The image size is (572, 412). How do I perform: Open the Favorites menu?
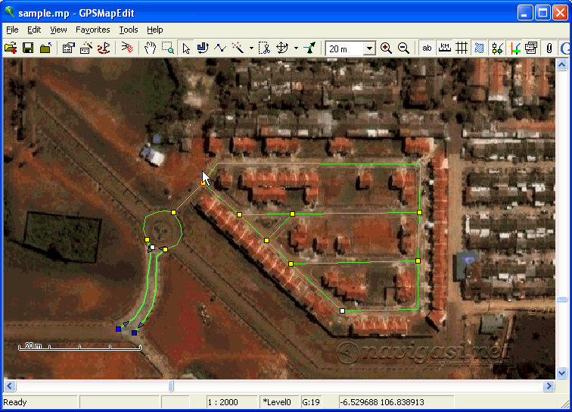(92, 30)
